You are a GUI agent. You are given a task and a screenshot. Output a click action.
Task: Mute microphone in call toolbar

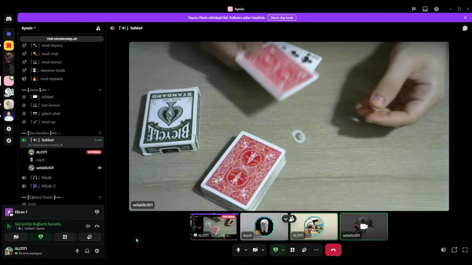[x=238, y=250]
